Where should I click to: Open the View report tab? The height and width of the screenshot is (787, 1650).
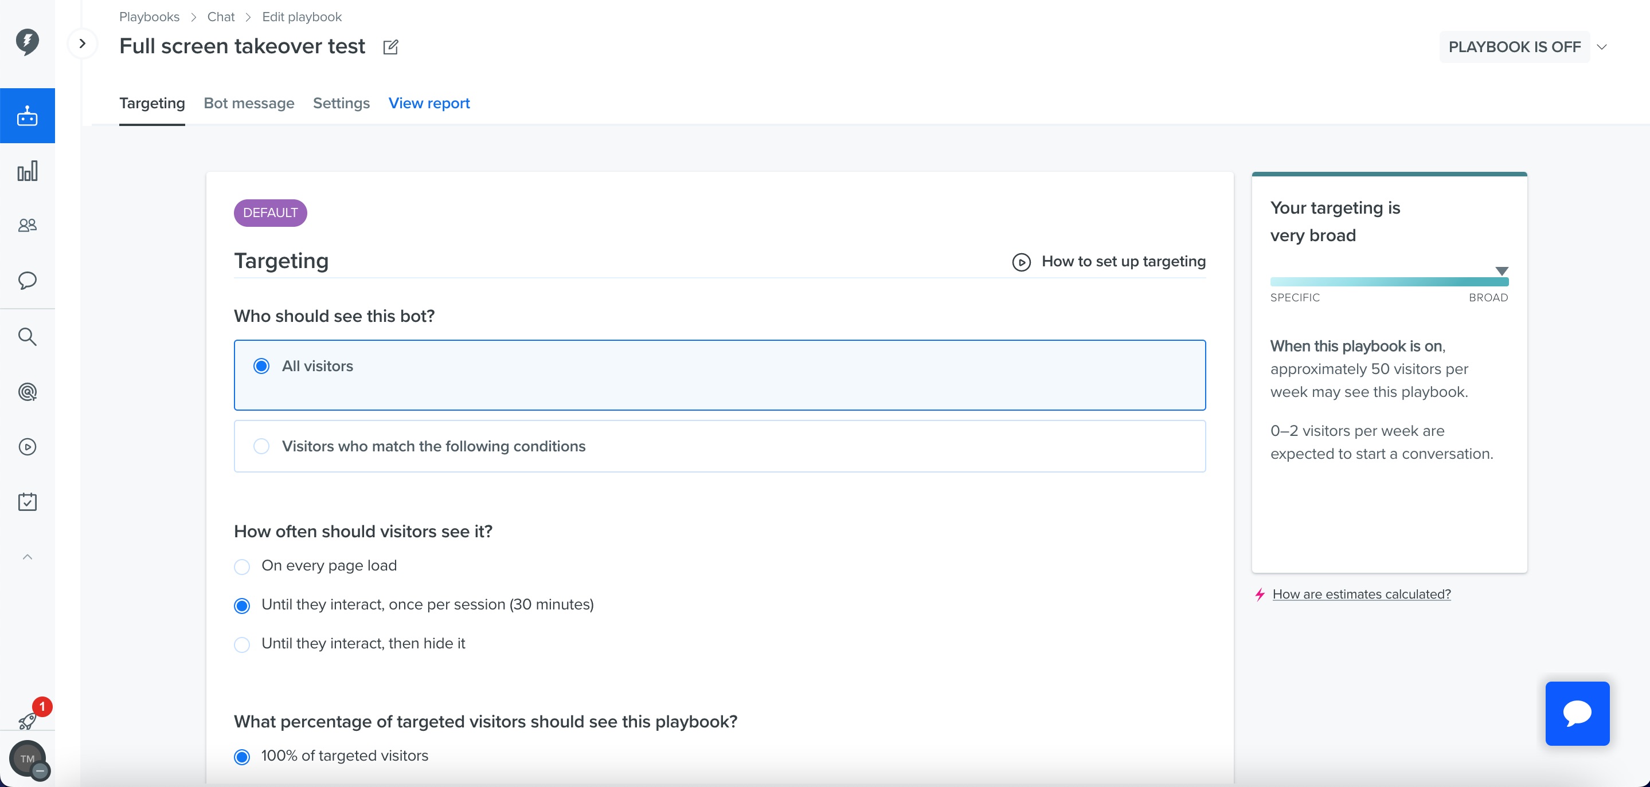click(x=428, y=103)
